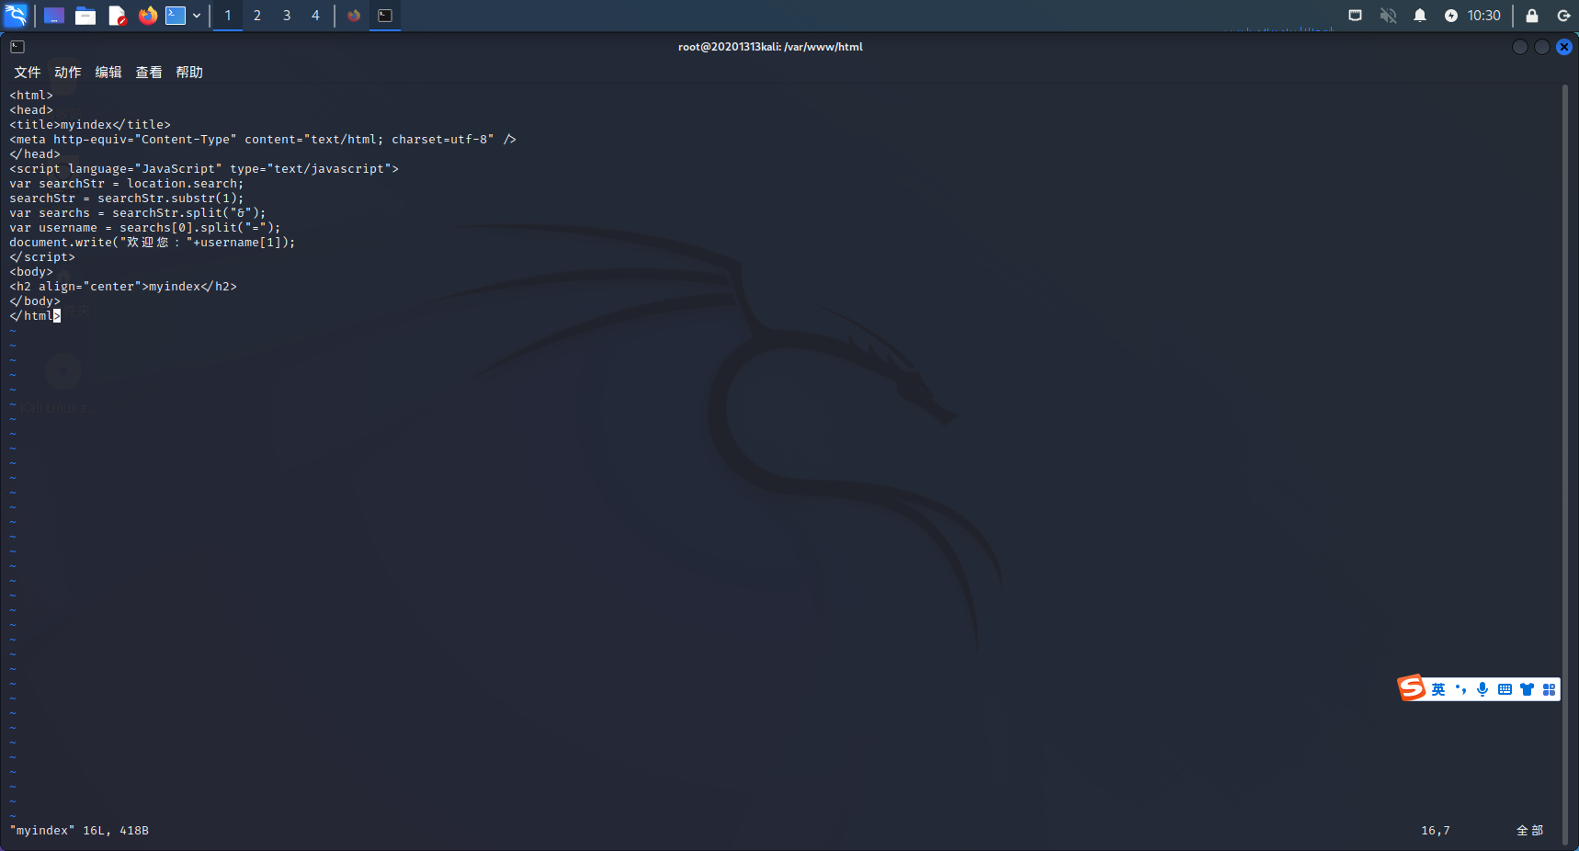Open the notifications bell

pos(1420,16)
